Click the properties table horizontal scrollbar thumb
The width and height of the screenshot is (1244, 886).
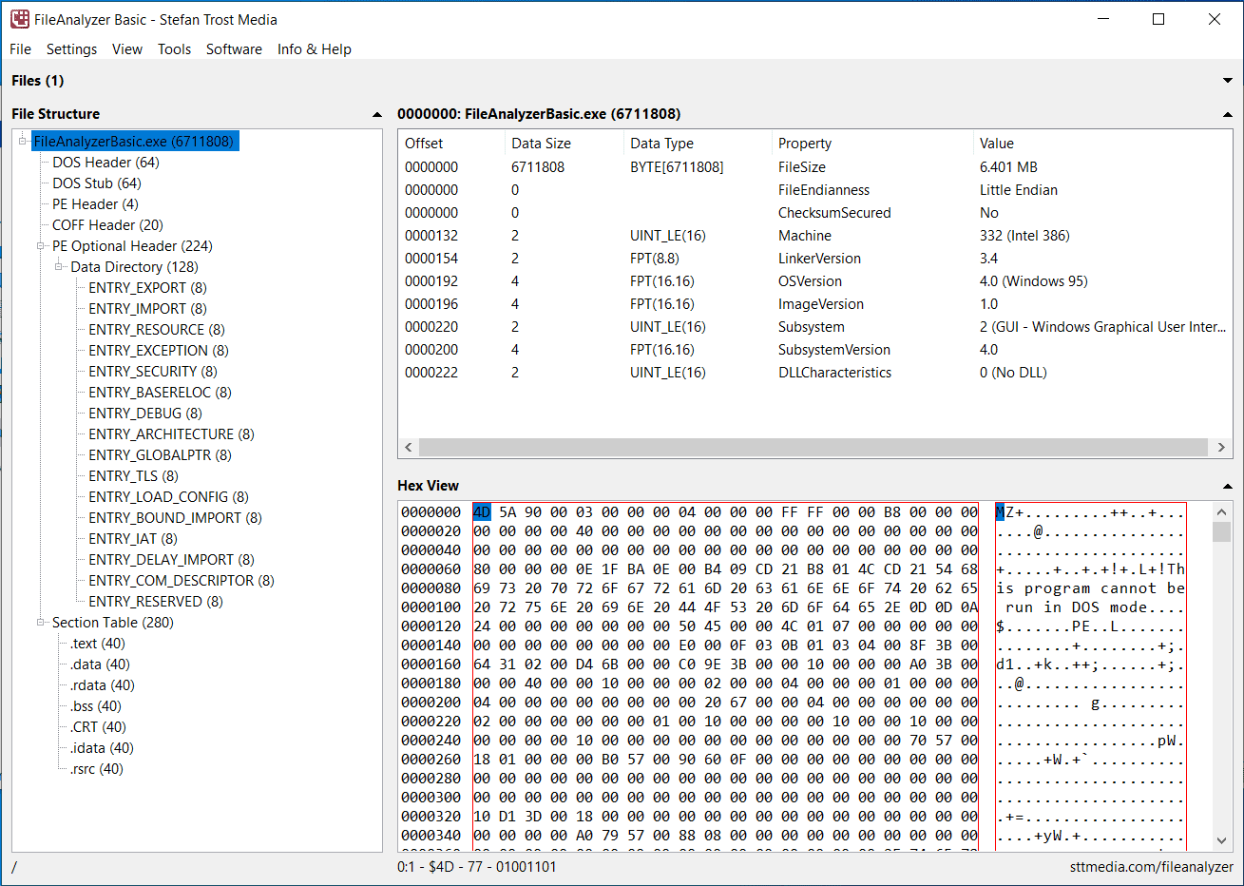click(x=813, y=447)
